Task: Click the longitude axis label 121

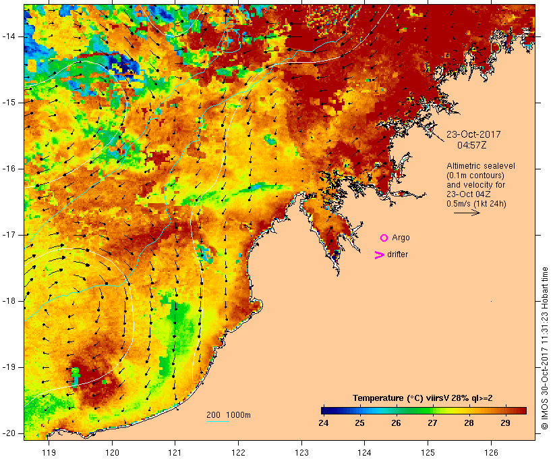Action: click(x=175, y=452)
